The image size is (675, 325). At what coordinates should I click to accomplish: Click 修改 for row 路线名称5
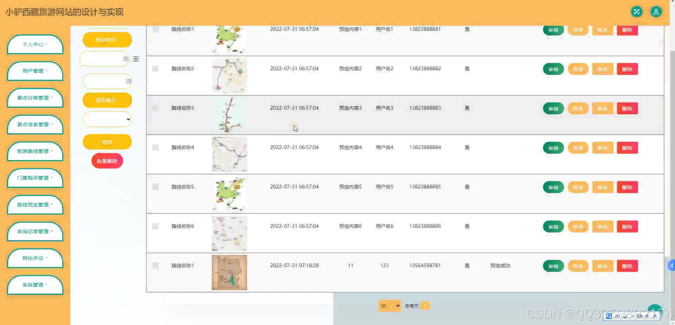(603, 187)
